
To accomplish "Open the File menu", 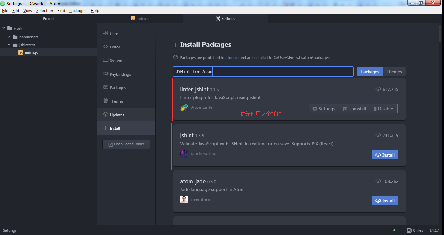I will click(5, 10).
